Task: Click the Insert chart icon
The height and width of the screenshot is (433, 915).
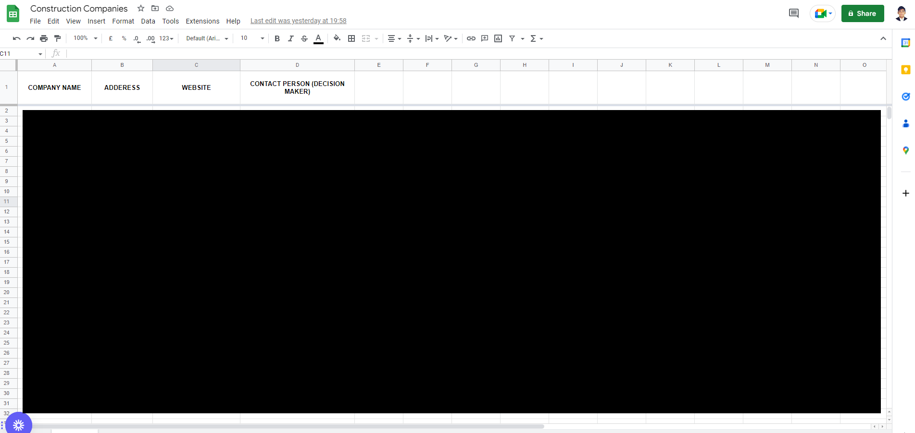Action: 498,38
